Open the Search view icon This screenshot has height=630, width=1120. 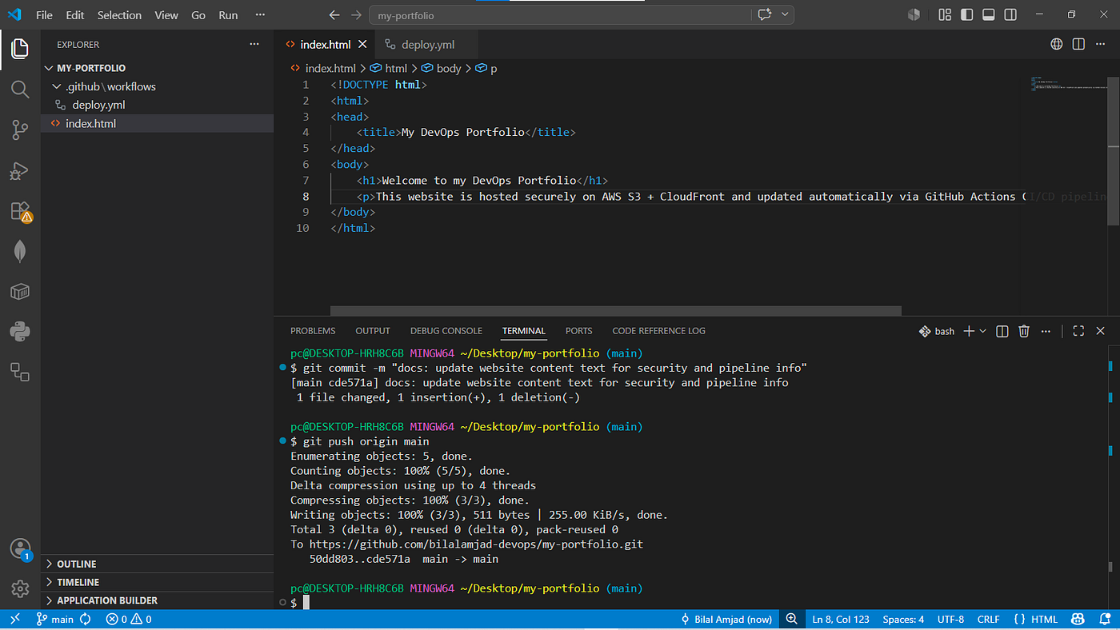point(20,89)
